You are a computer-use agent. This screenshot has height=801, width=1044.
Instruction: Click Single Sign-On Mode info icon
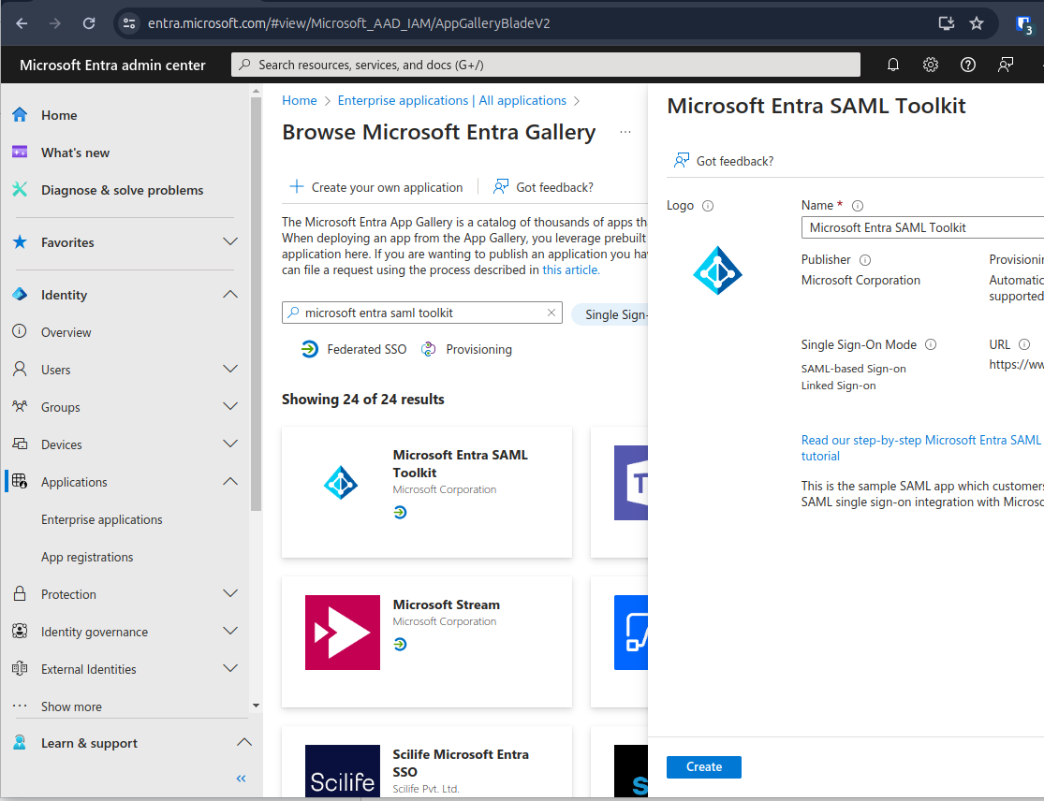pyautogui.click(x=931, y=344)
